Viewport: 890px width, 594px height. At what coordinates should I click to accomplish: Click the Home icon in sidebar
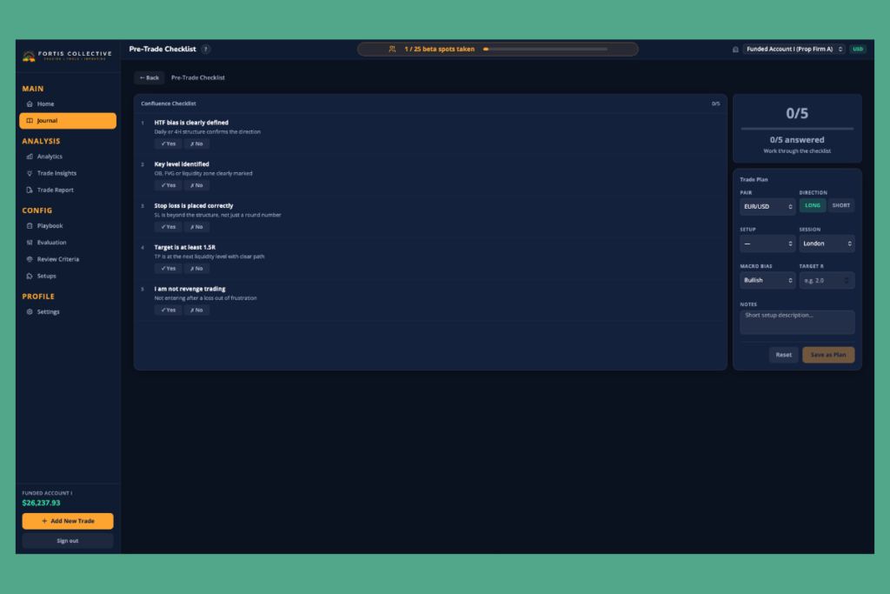point(30,103)
